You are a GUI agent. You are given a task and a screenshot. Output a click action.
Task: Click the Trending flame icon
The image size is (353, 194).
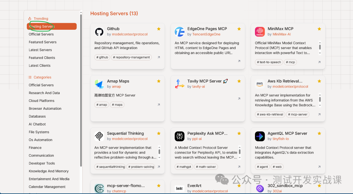pos(30,19)
